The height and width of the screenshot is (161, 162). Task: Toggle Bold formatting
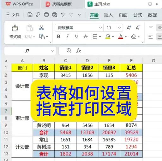tap(59, 36)
